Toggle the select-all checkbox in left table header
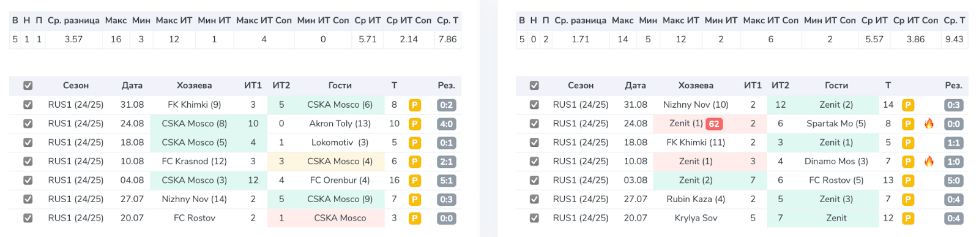Image resolution: width=979 pixels, height=237 pixels. pos(28,86)
